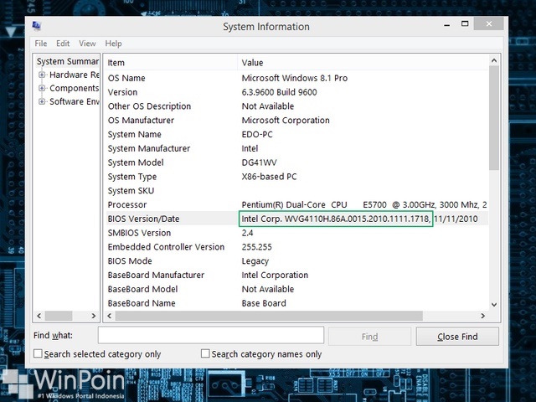This screenshot has height=402, width=536.
Task: Check Search selected category only
Action: (x=38, y=353)
